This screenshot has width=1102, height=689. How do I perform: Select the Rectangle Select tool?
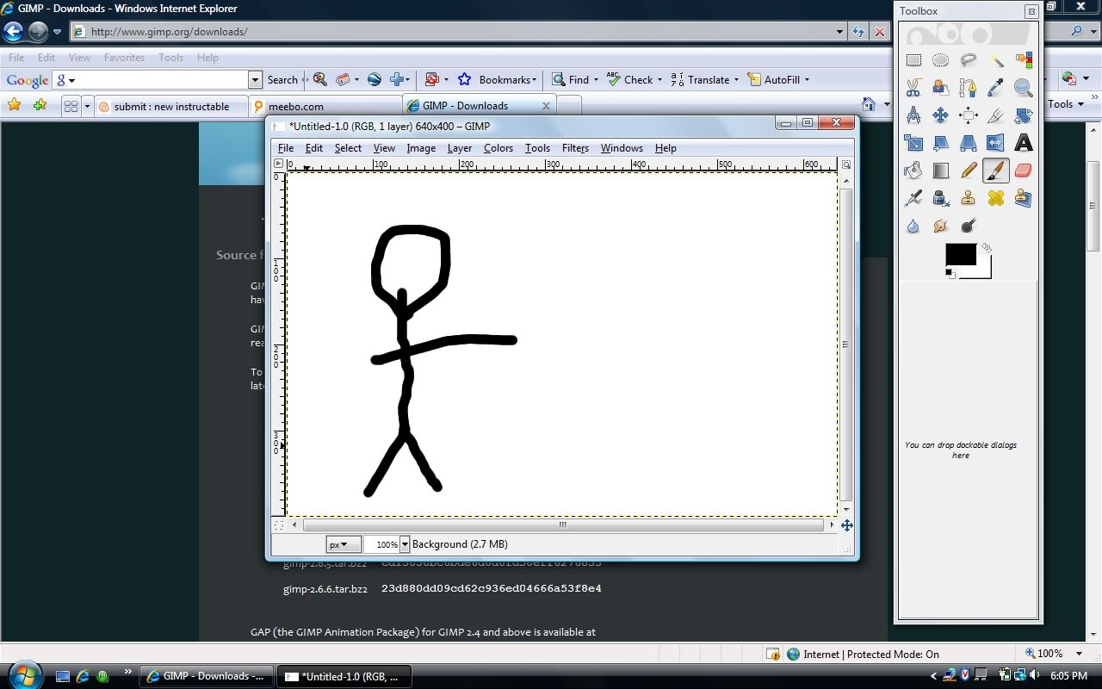[913, 59]
